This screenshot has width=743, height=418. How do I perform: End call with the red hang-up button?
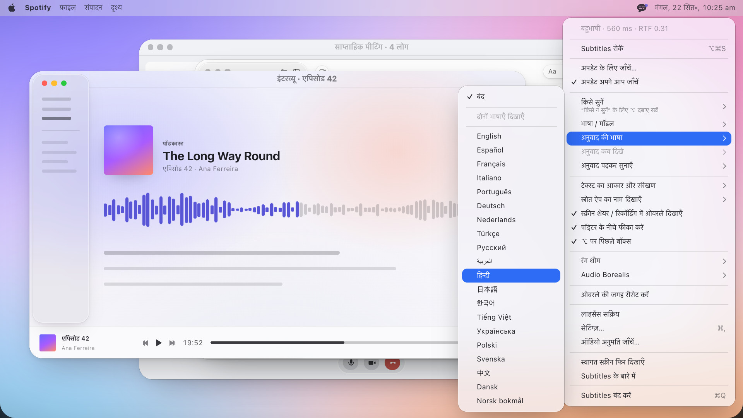[392, 363]
